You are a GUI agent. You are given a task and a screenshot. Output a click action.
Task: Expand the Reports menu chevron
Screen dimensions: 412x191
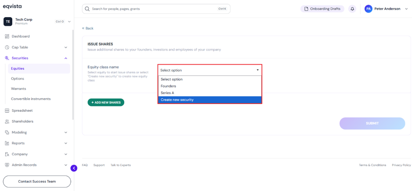(66, 143)
